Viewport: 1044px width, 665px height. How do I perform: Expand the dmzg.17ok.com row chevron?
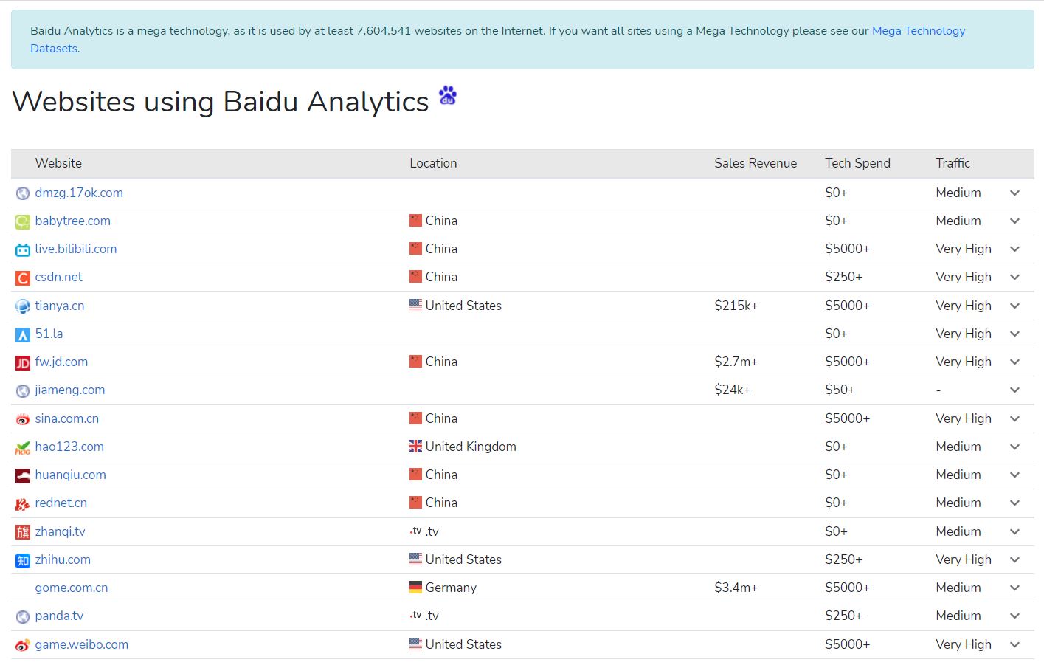click(x=1014, y=193)
